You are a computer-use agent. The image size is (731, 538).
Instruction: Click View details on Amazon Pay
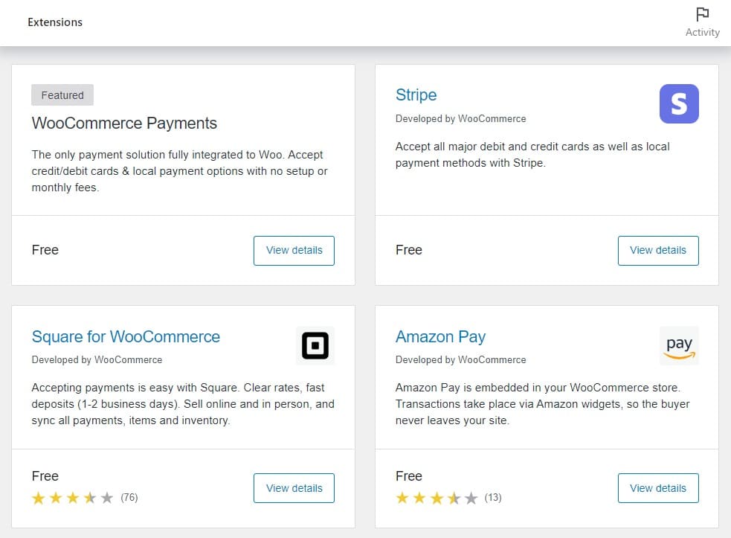point(657,488)
